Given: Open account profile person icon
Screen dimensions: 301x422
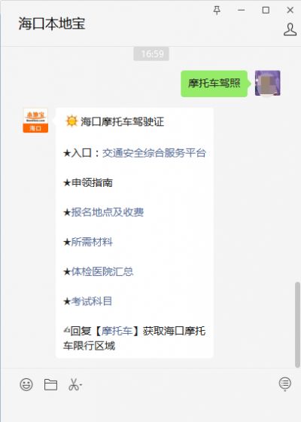Looking at the screenshot, I should tap(290, 29).
